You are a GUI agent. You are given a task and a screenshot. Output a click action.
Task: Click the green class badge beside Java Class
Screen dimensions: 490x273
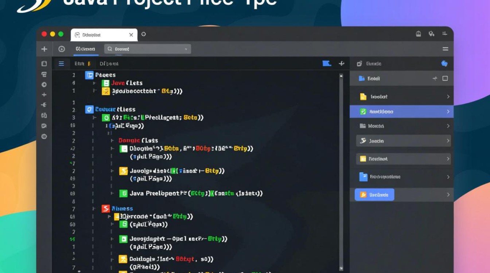pos(106,83)
